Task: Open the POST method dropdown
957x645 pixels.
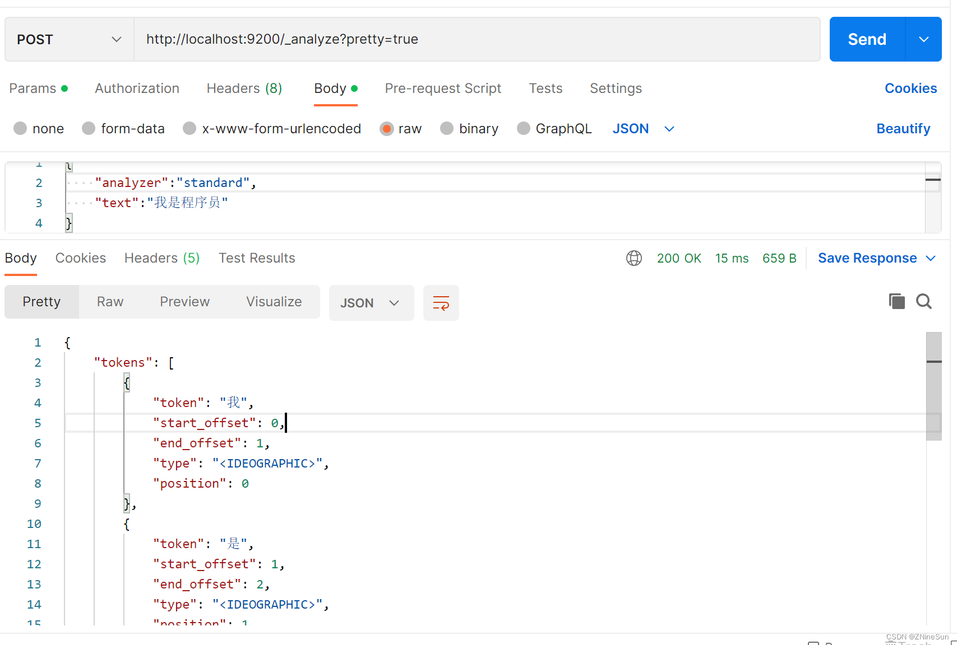Action: point(70,39)
